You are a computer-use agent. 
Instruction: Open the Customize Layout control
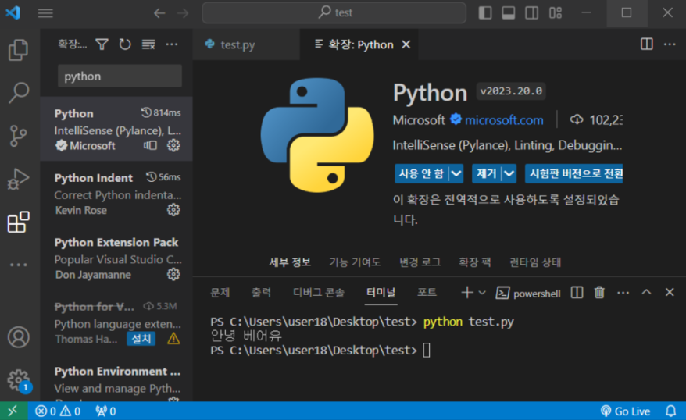pyautogui.click(x=556, y=13)
